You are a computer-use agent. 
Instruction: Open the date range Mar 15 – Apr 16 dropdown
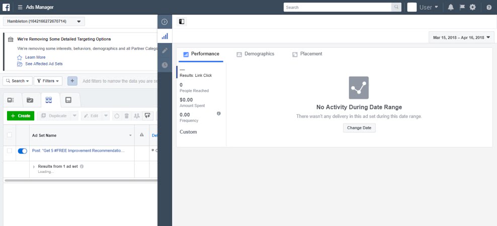pos(461,37)
